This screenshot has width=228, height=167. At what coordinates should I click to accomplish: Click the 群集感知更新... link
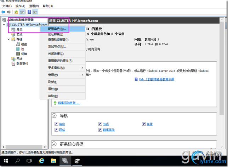(x=69, y=103)
